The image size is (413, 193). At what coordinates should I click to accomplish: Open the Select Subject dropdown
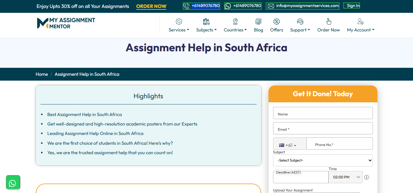(323, 160)
